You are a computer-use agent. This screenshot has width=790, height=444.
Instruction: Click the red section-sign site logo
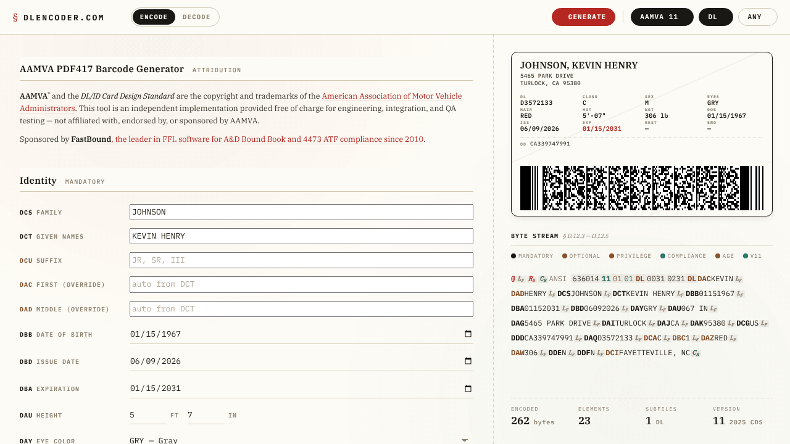pos(15,17)
